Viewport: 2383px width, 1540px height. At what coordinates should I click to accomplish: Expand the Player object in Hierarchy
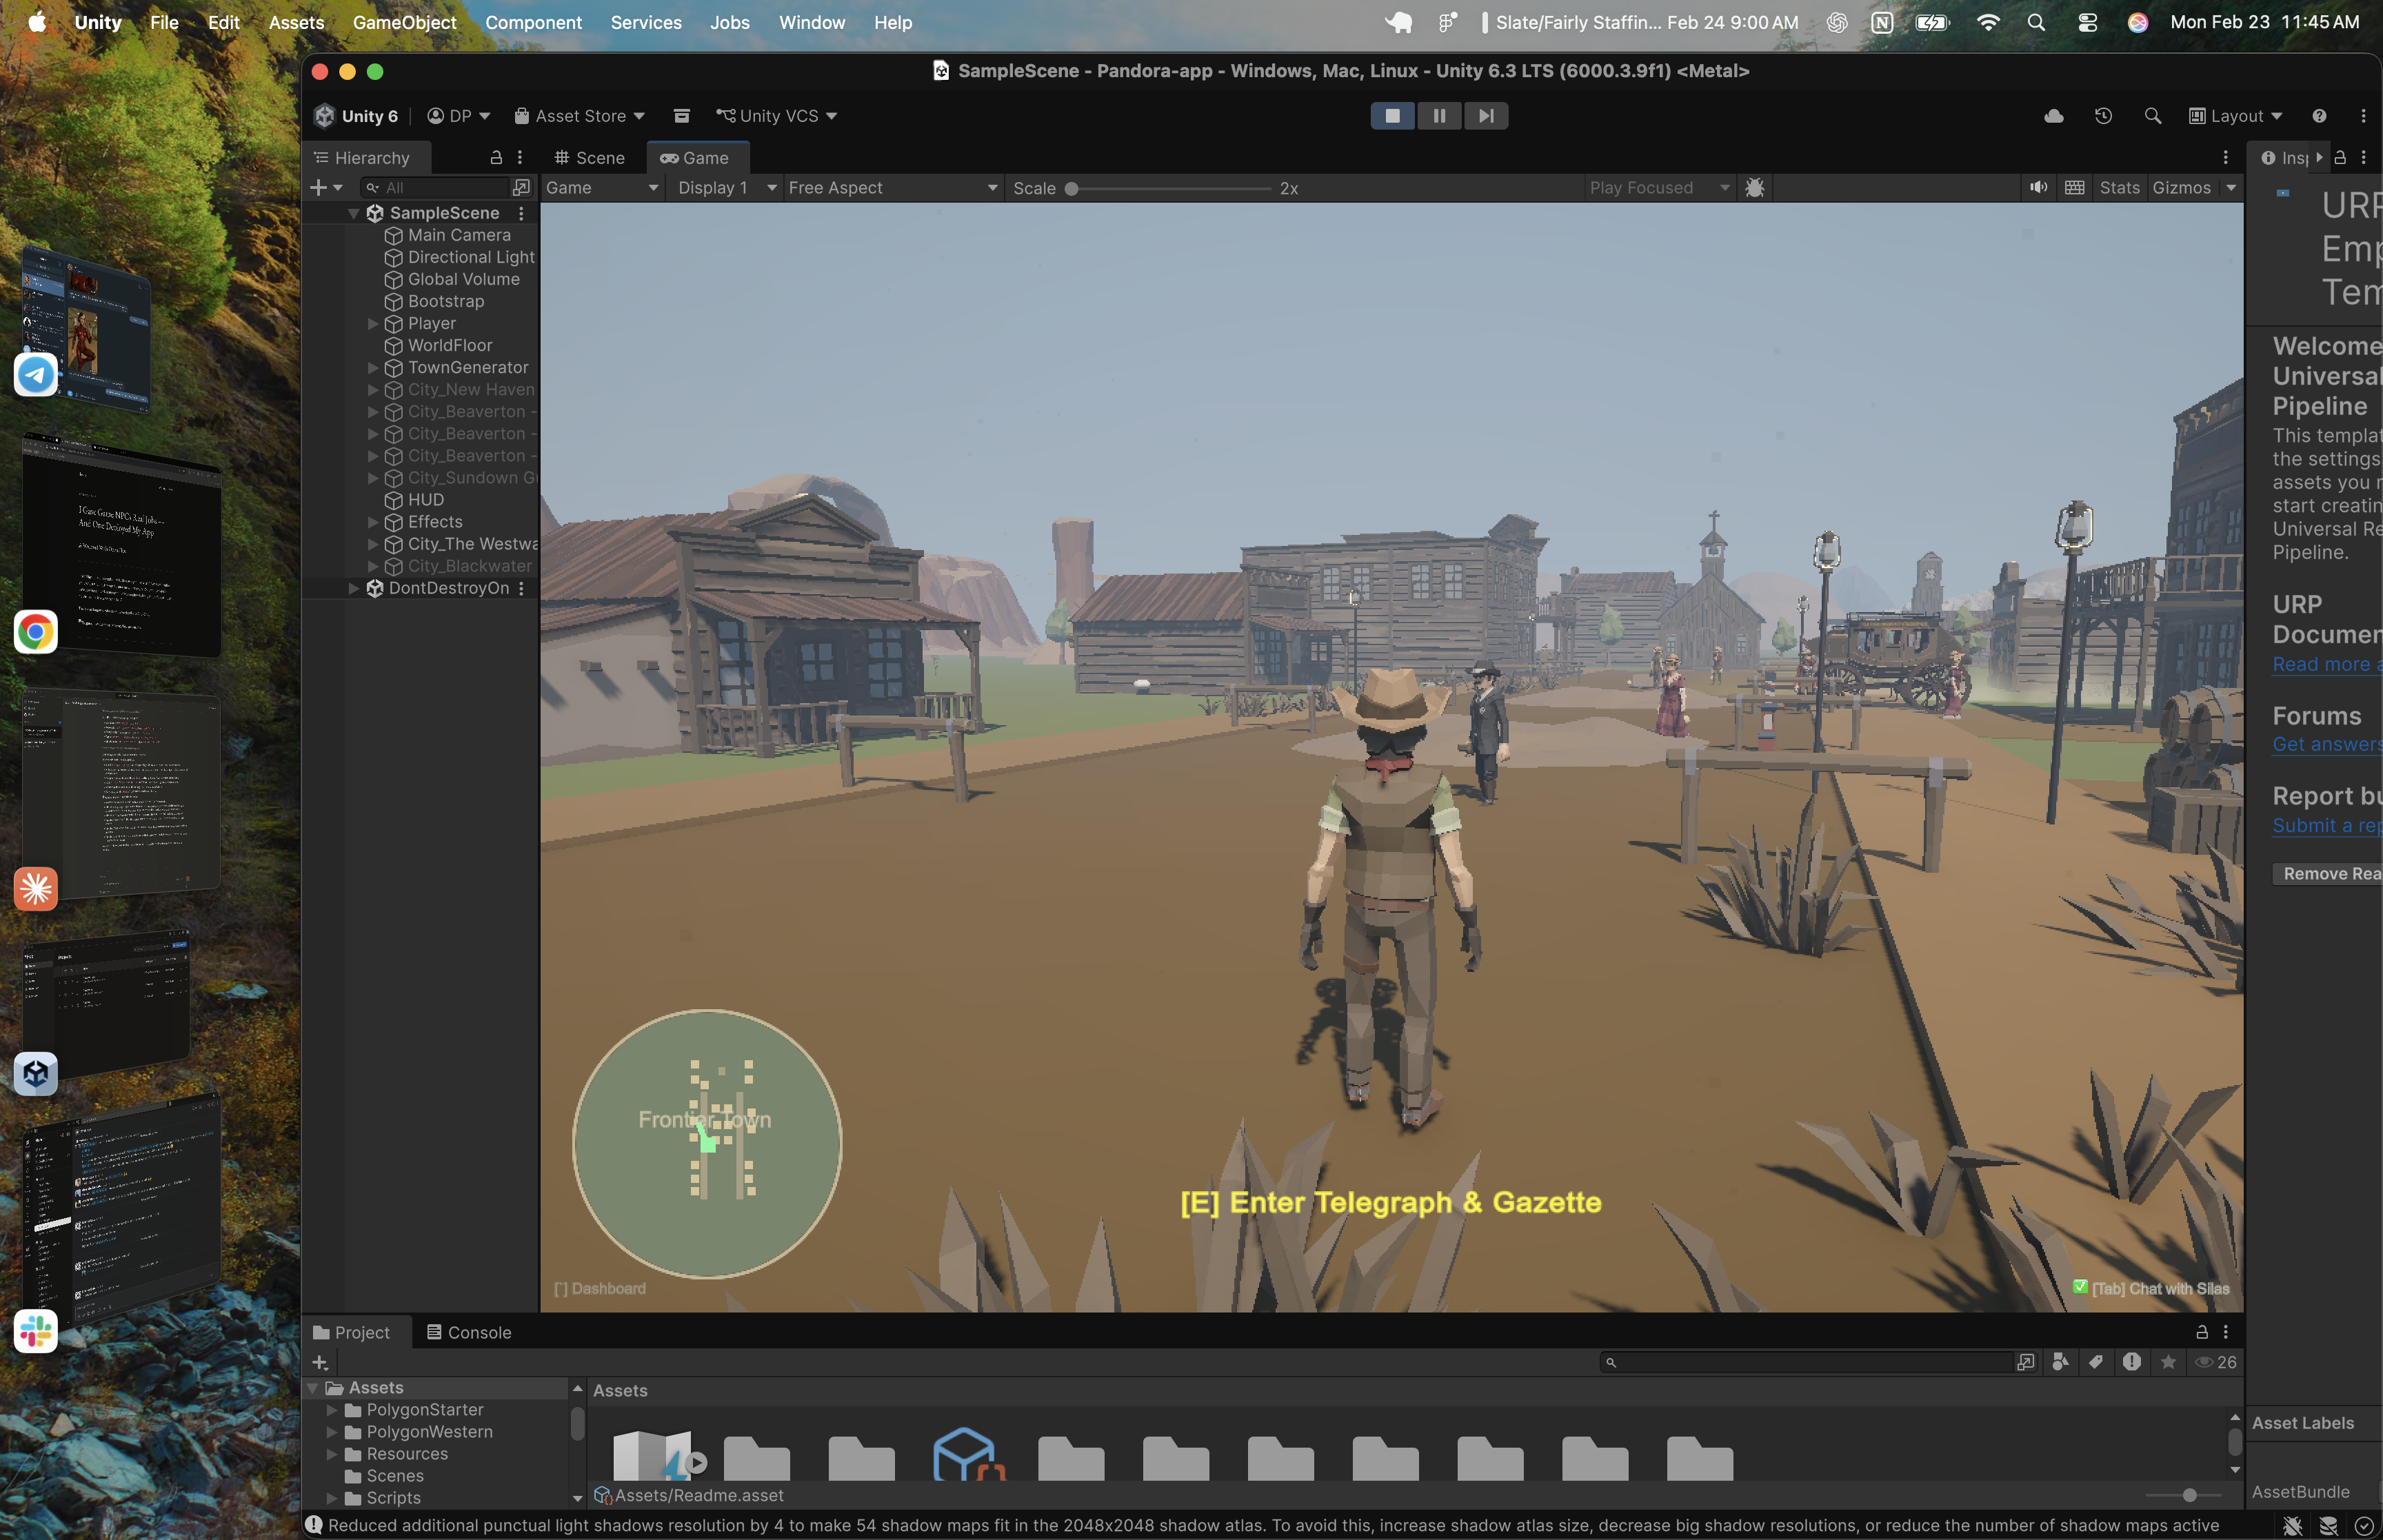pos(373,324)
